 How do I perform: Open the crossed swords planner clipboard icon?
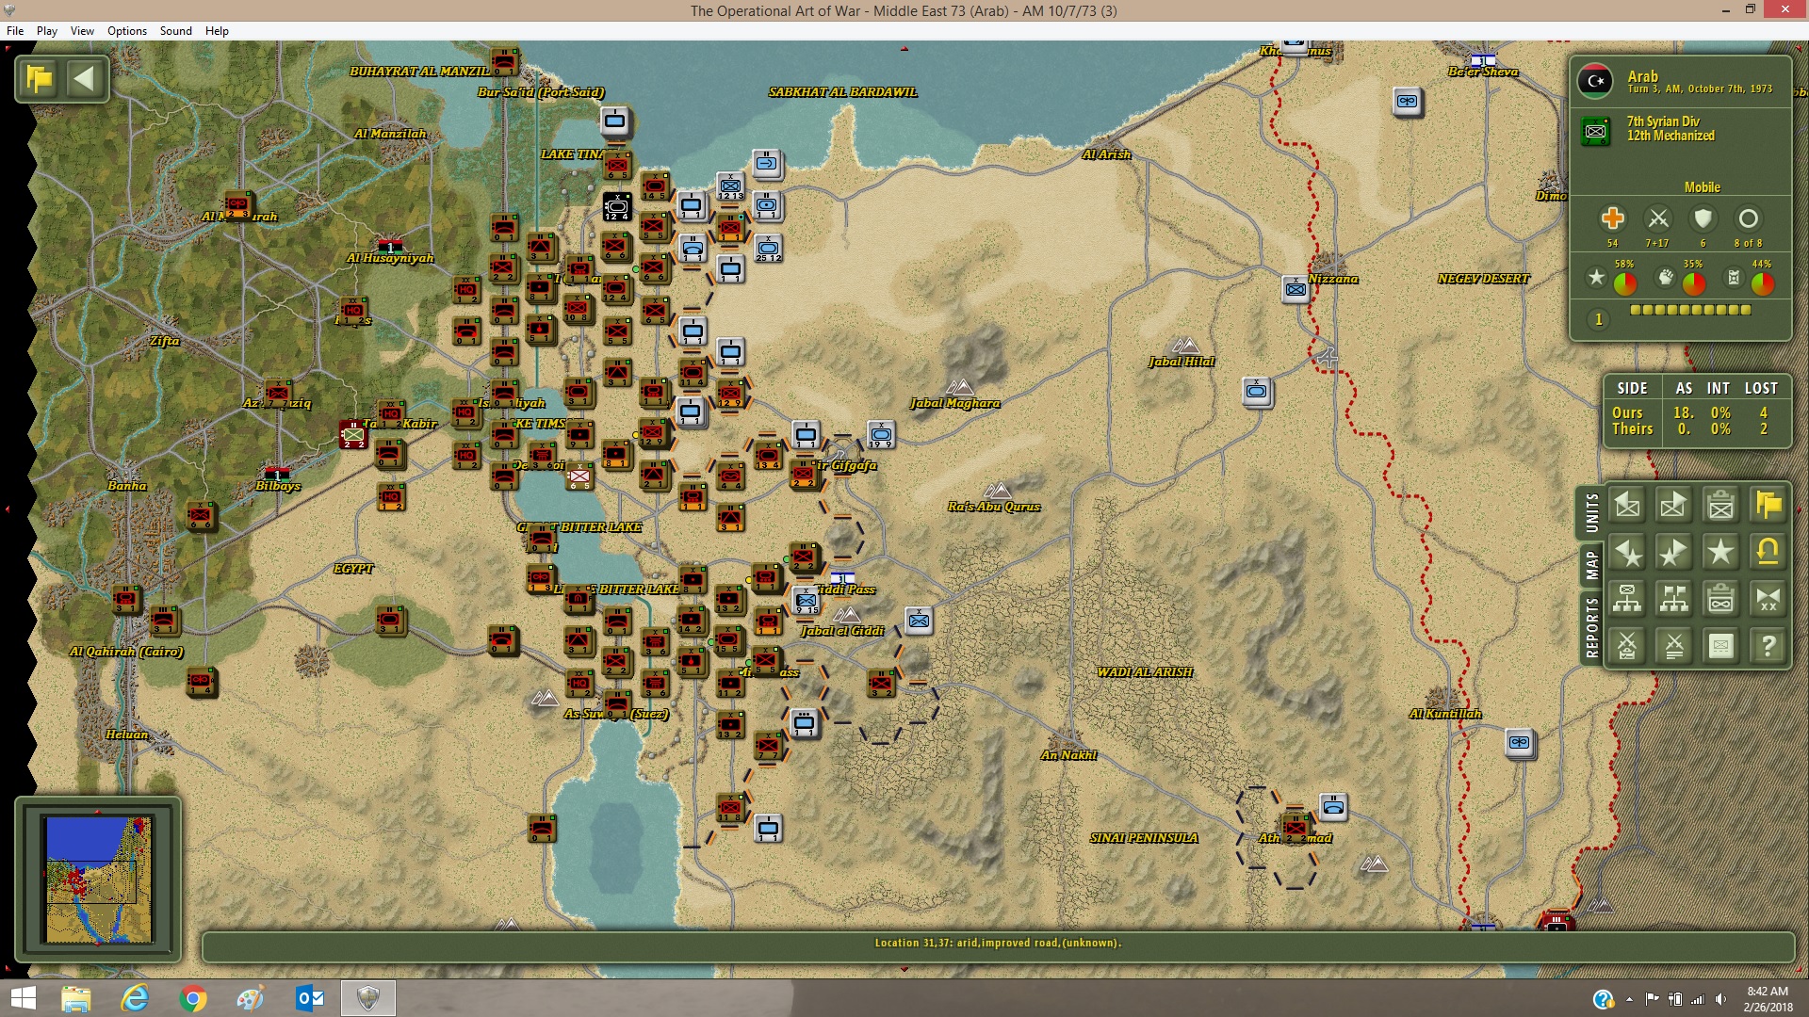(x=1627, y=646)
